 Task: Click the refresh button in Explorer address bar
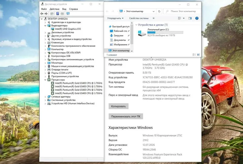[x=159, y=11]
